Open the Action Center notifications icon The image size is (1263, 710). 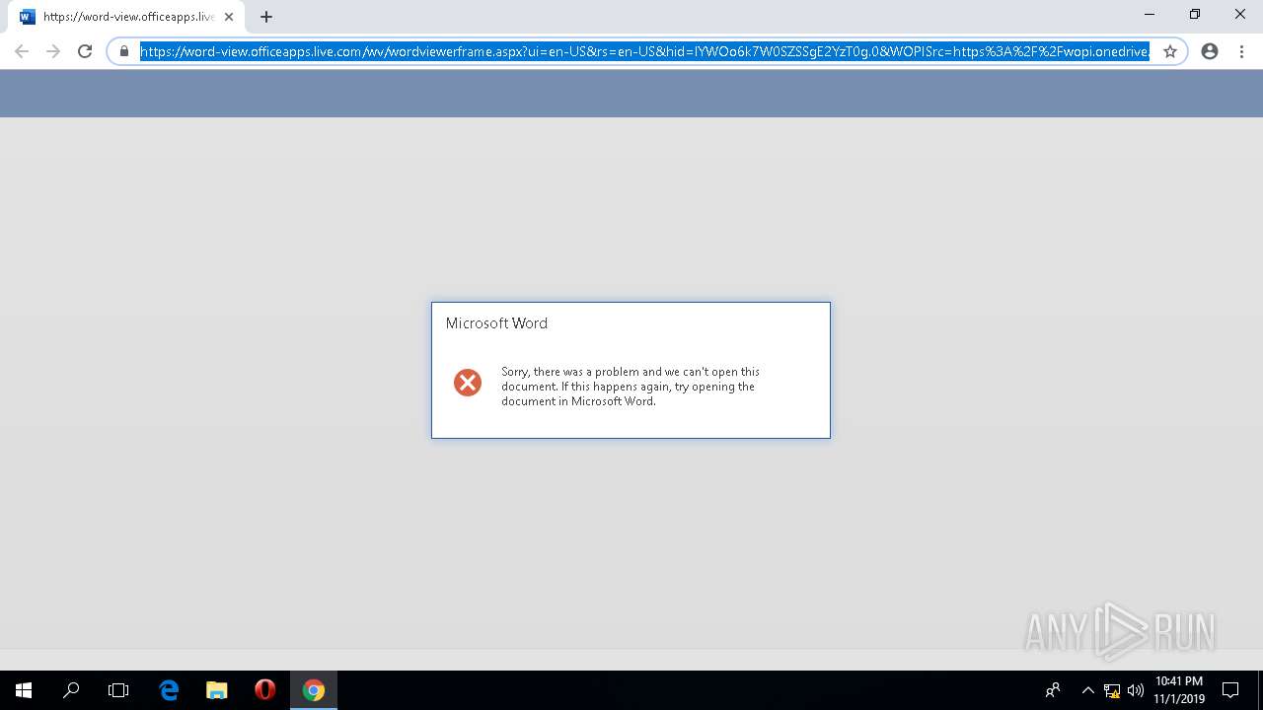click(x=1230, y=690)
